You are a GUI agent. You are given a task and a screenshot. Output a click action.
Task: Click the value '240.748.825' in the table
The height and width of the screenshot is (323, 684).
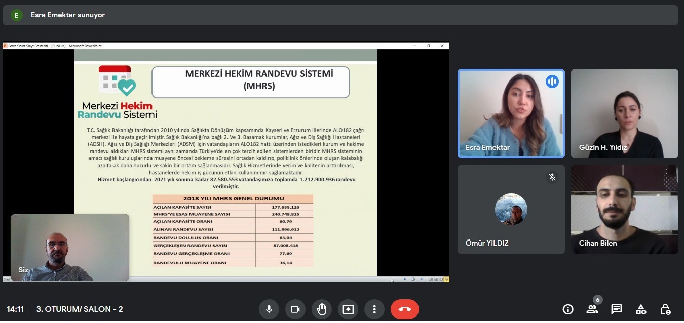285,214
